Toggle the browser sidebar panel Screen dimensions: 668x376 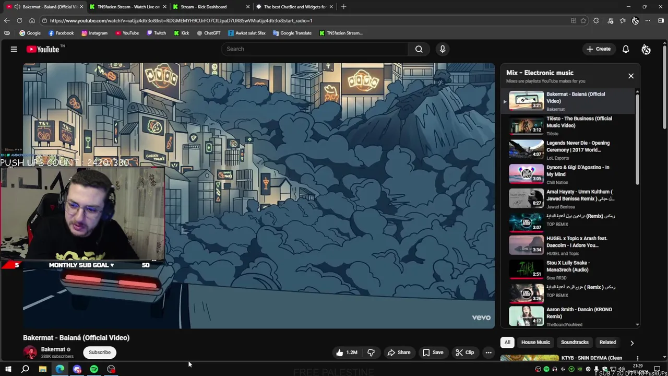[661, 21]
